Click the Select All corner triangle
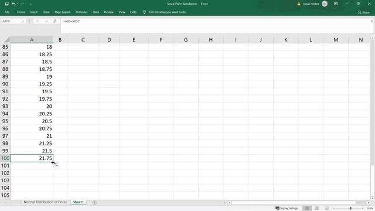 7,40
